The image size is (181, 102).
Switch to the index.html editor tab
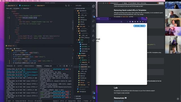pos(40,6)
